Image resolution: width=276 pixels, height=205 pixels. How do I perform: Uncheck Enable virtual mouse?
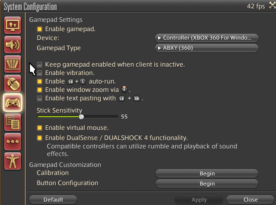tap(40, 128)
